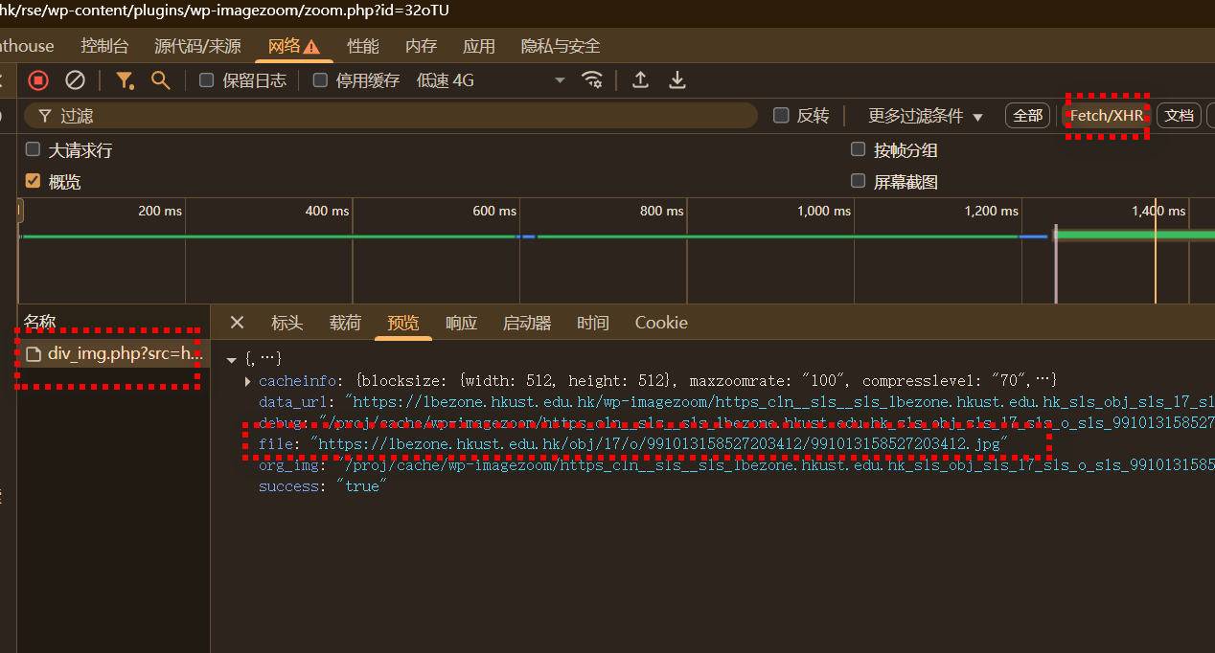Select the 全部 filter button
The height and width of the screenshot is (653, 1215).
[x=1027, y=116]
